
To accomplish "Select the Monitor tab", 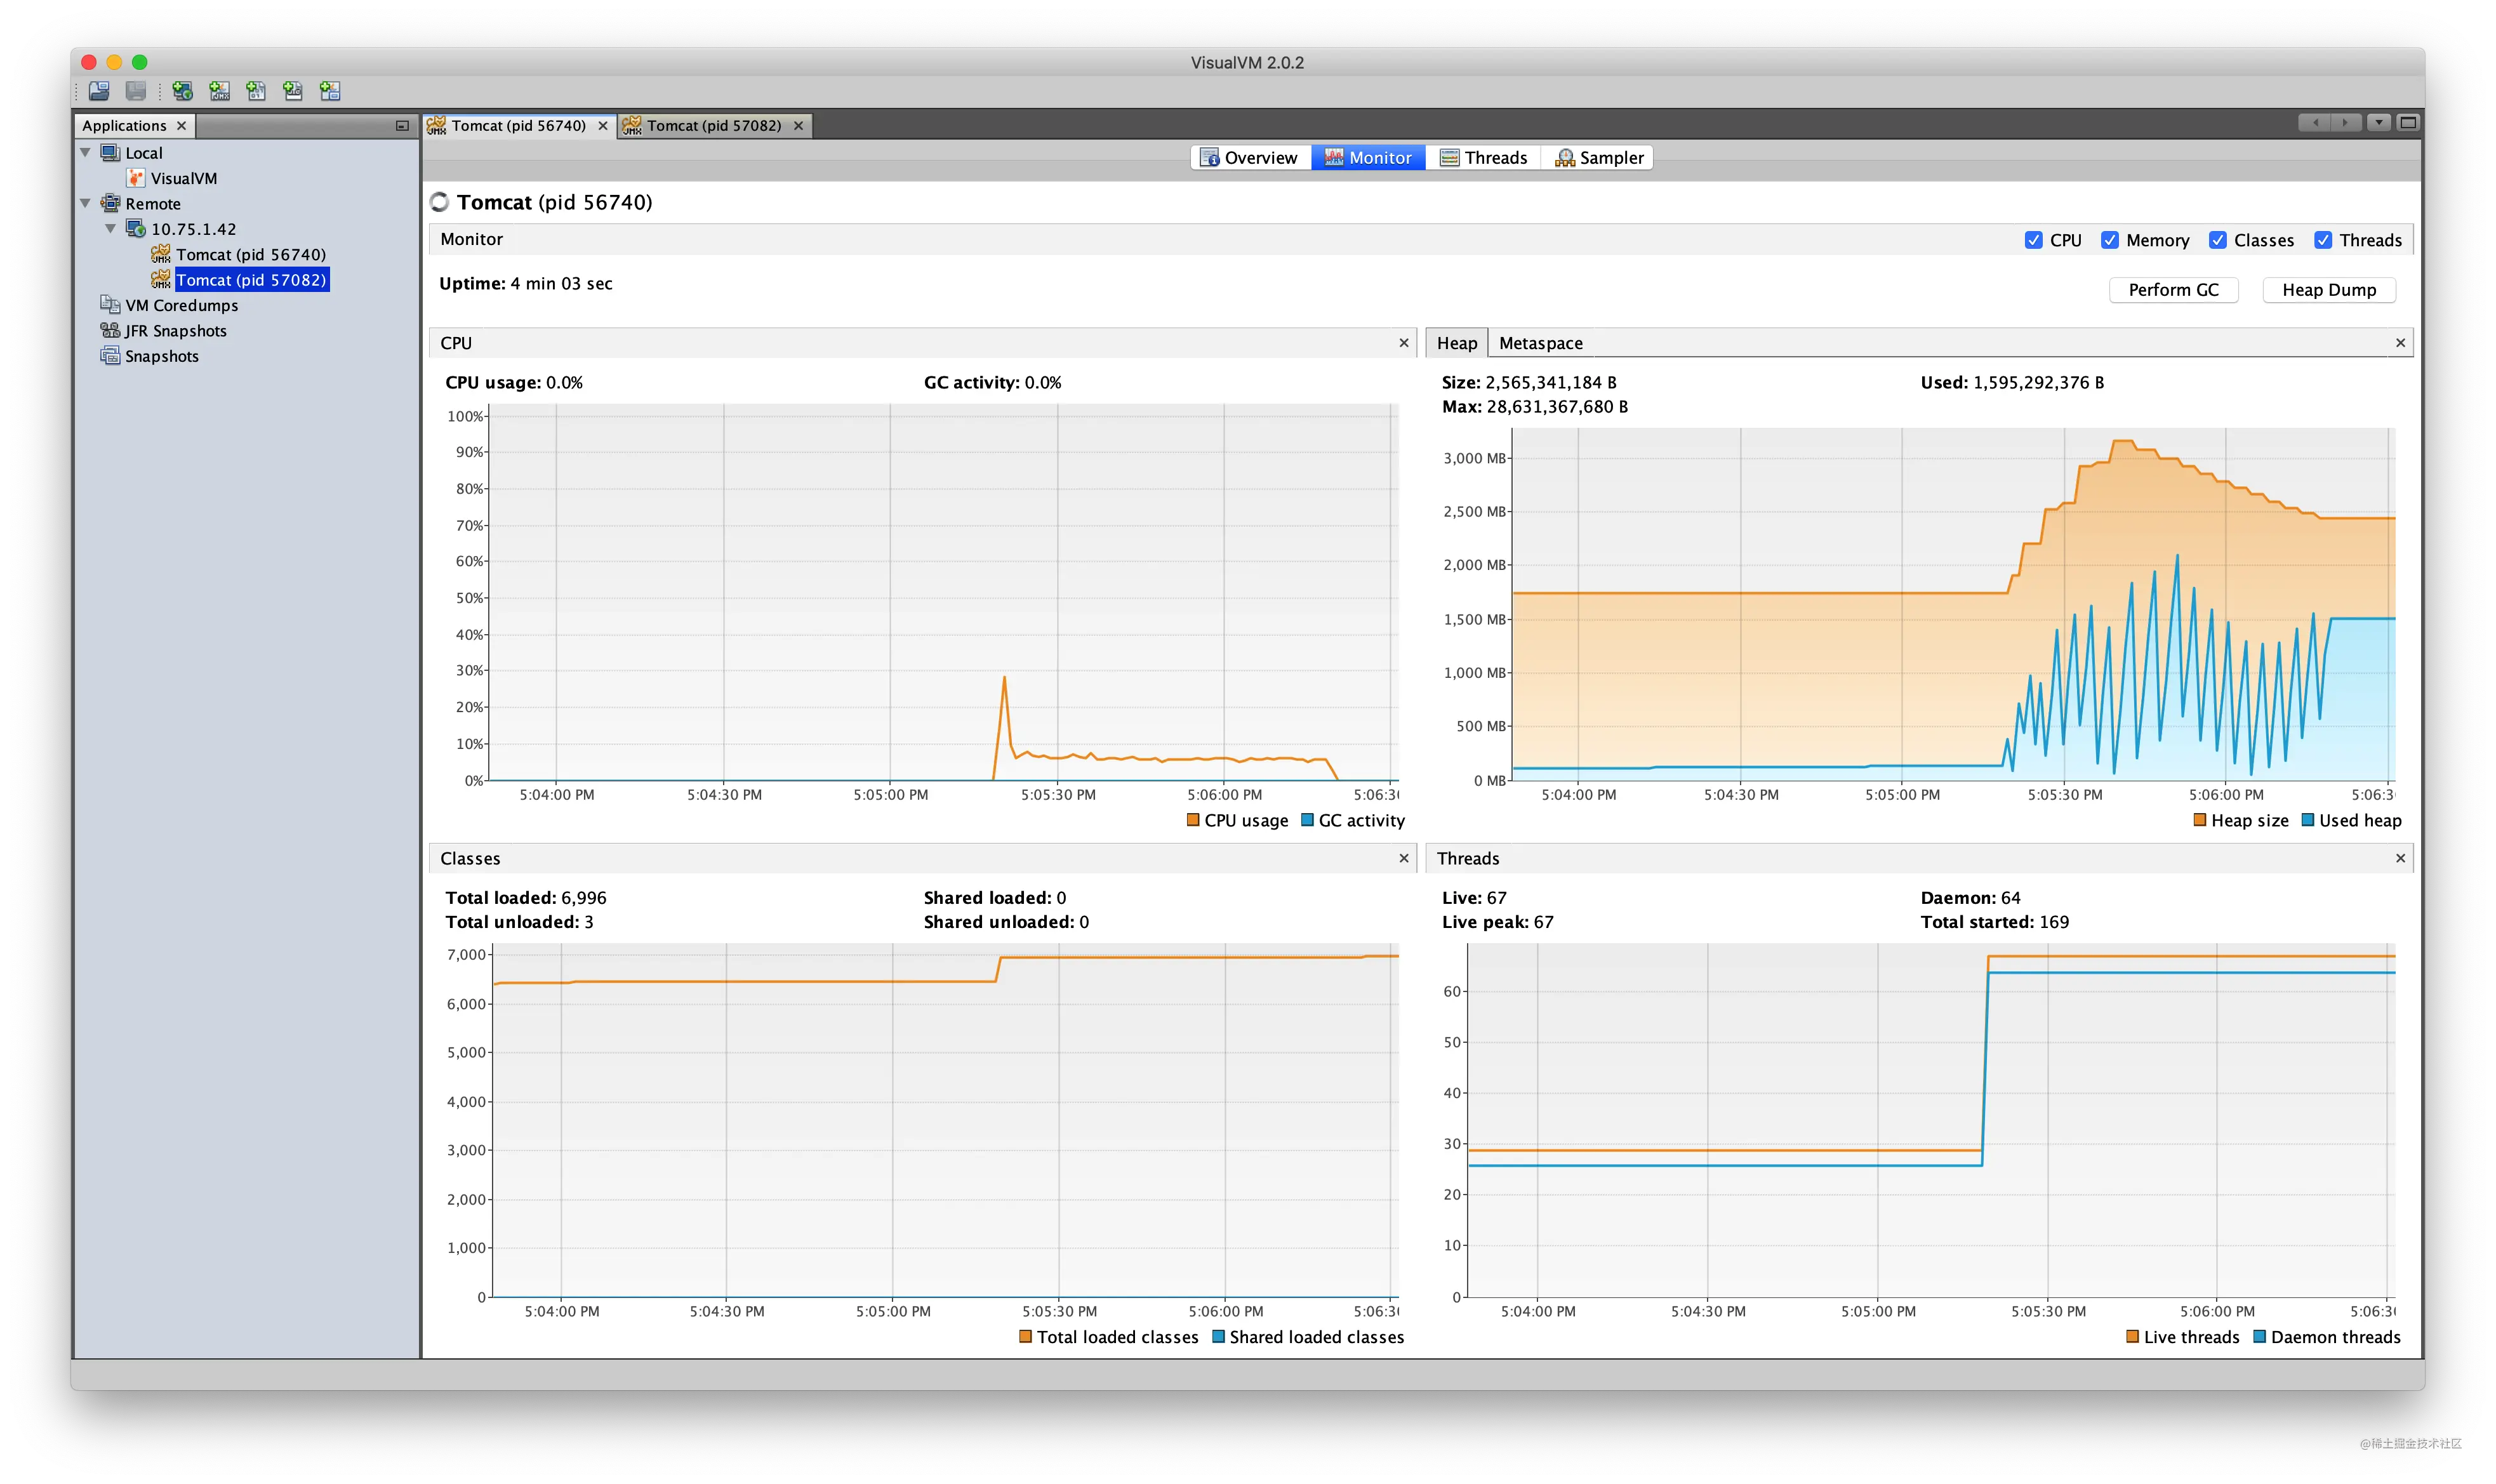I will pyautogui.click(x=1368, y=158).
